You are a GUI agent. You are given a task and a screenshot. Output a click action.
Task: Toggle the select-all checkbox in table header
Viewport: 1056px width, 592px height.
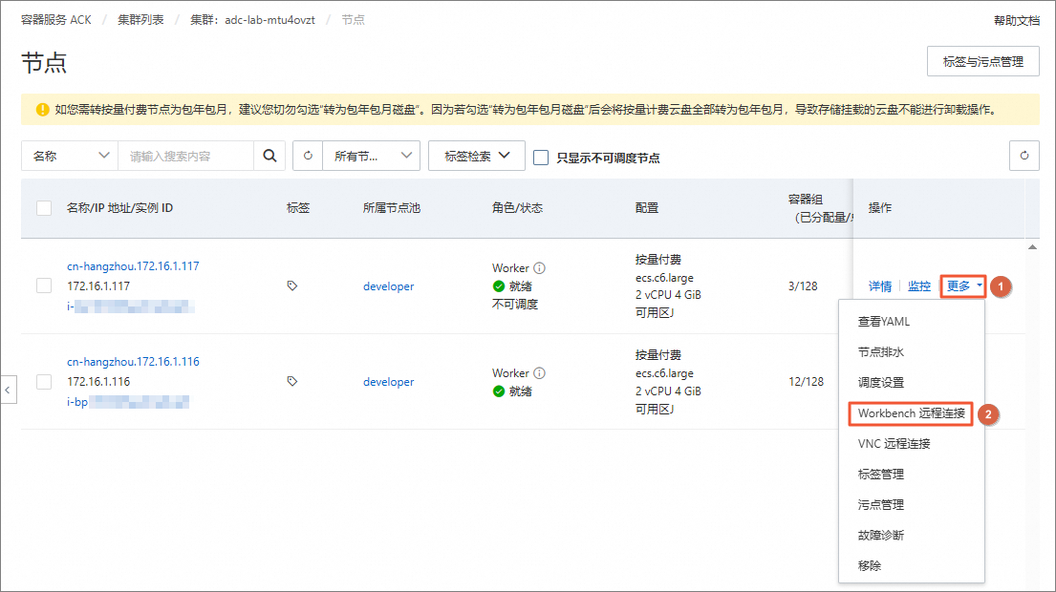click(44, 208)
